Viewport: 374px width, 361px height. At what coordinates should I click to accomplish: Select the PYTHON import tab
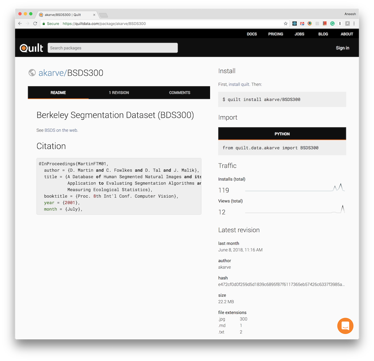point(282,134)
